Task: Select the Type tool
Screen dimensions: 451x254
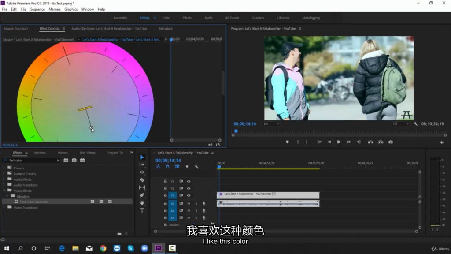Action: [142, 210]
